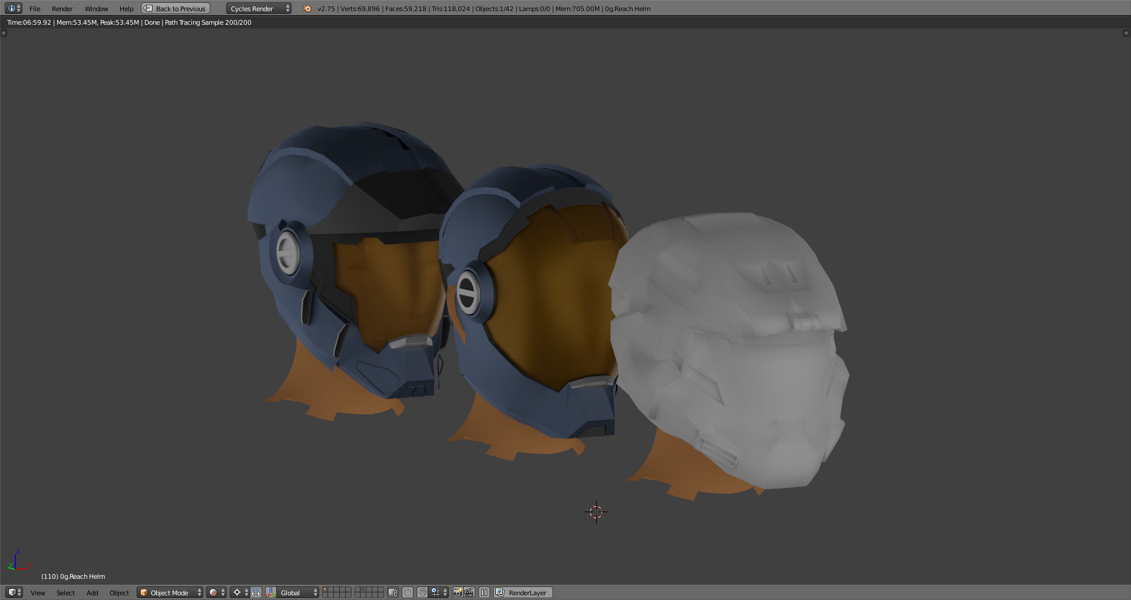Click the 'Mem:705.00M' memory text
Viewport: 1131px width, 600px height.
coord(577,9)
